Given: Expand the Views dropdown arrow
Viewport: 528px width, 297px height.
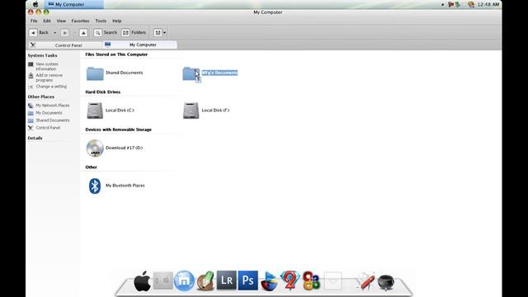Looking at the screenshot, I should point(164,33).
